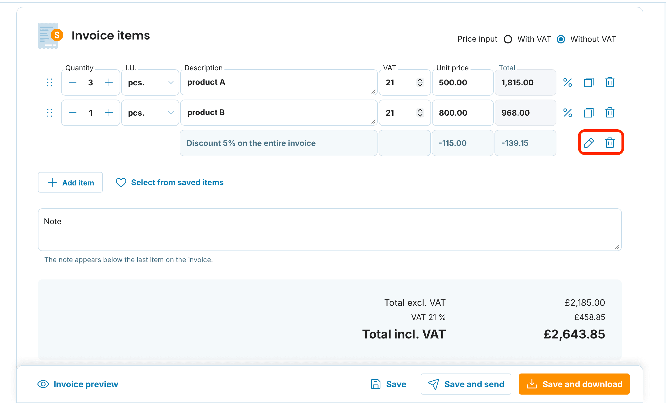The image size is (666, 403).
Task: Edit product A description field
Action: [x=279, y=82]
